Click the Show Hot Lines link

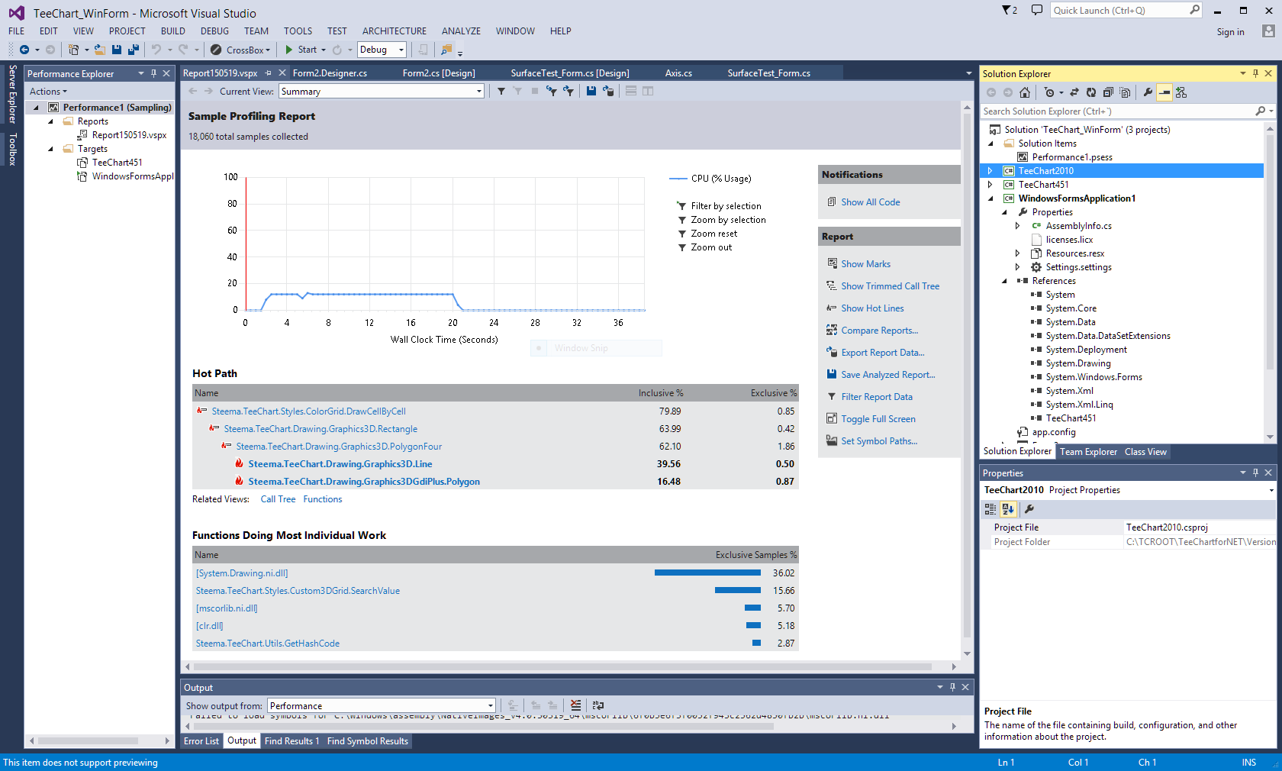(x=872, y=308)
